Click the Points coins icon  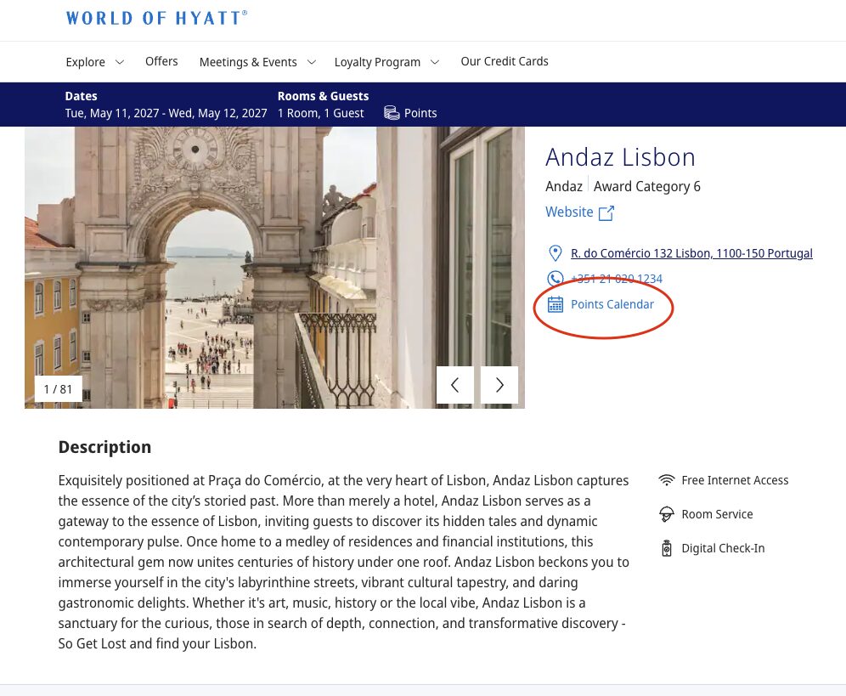392,113
